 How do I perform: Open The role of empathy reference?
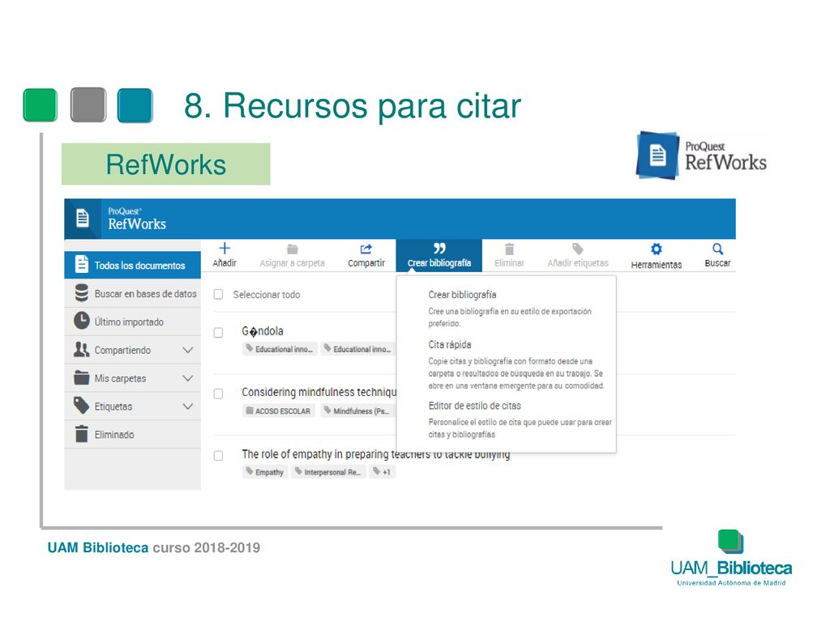coord(375,454)
